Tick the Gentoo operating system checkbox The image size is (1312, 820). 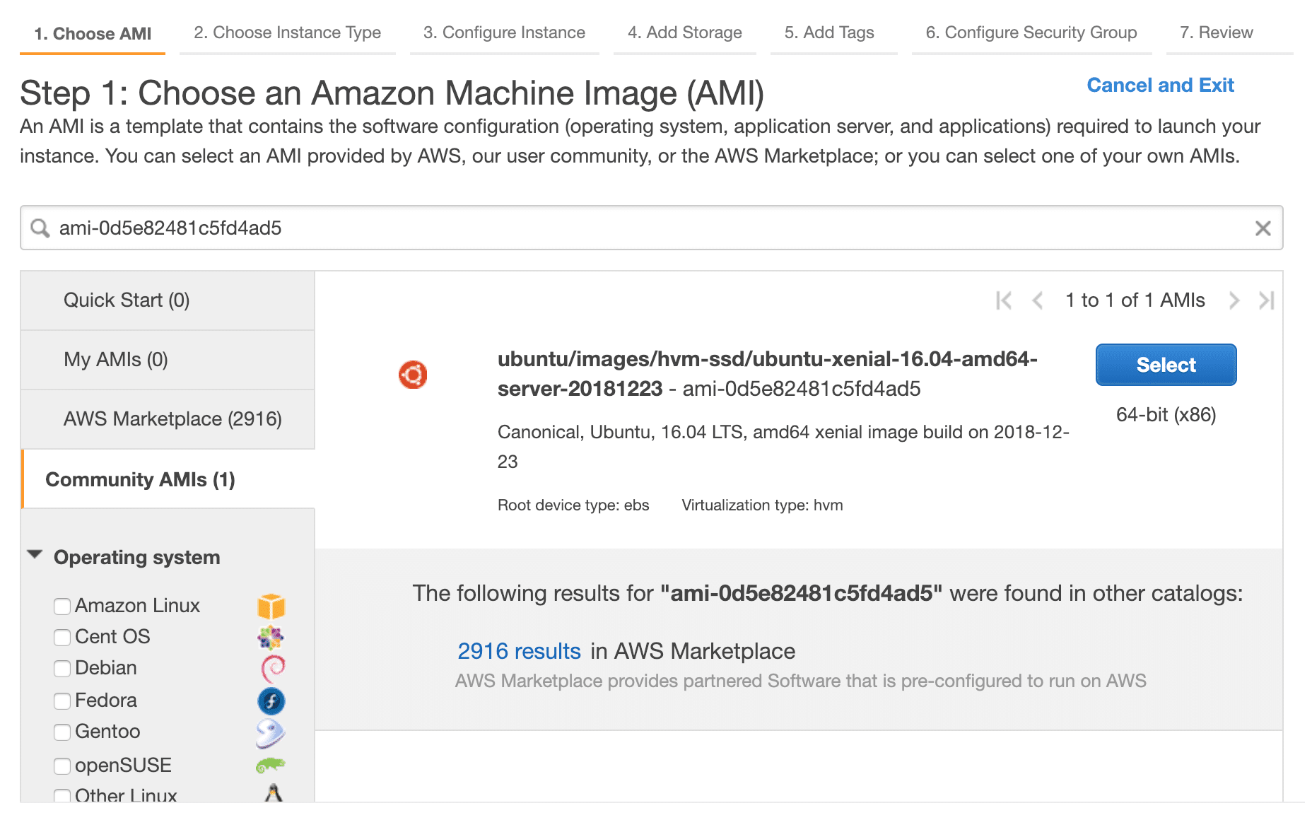(x=62, y=732)
